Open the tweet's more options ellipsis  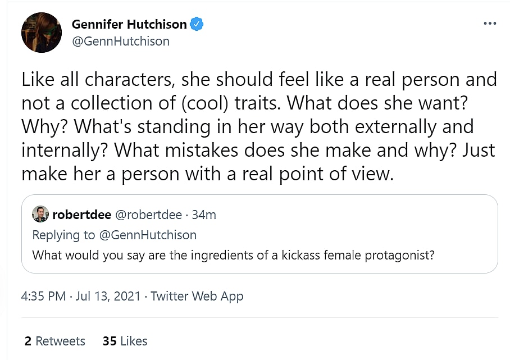489,24
